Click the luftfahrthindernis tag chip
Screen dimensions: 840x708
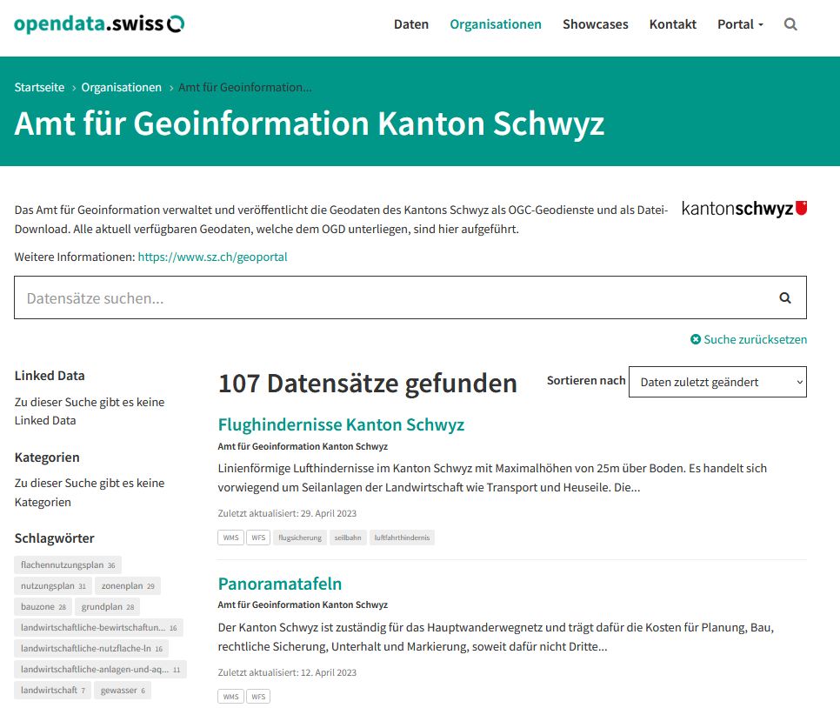pos(404,538)
